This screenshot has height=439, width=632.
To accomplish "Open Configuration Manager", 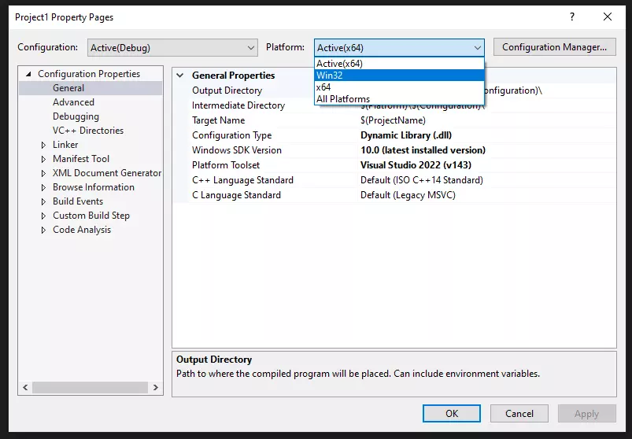I will click(554, 47).
